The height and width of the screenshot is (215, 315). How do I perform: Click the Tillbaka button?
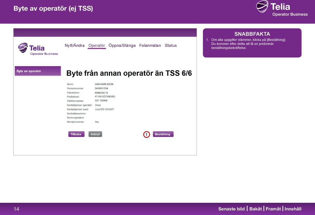[76, 134]
